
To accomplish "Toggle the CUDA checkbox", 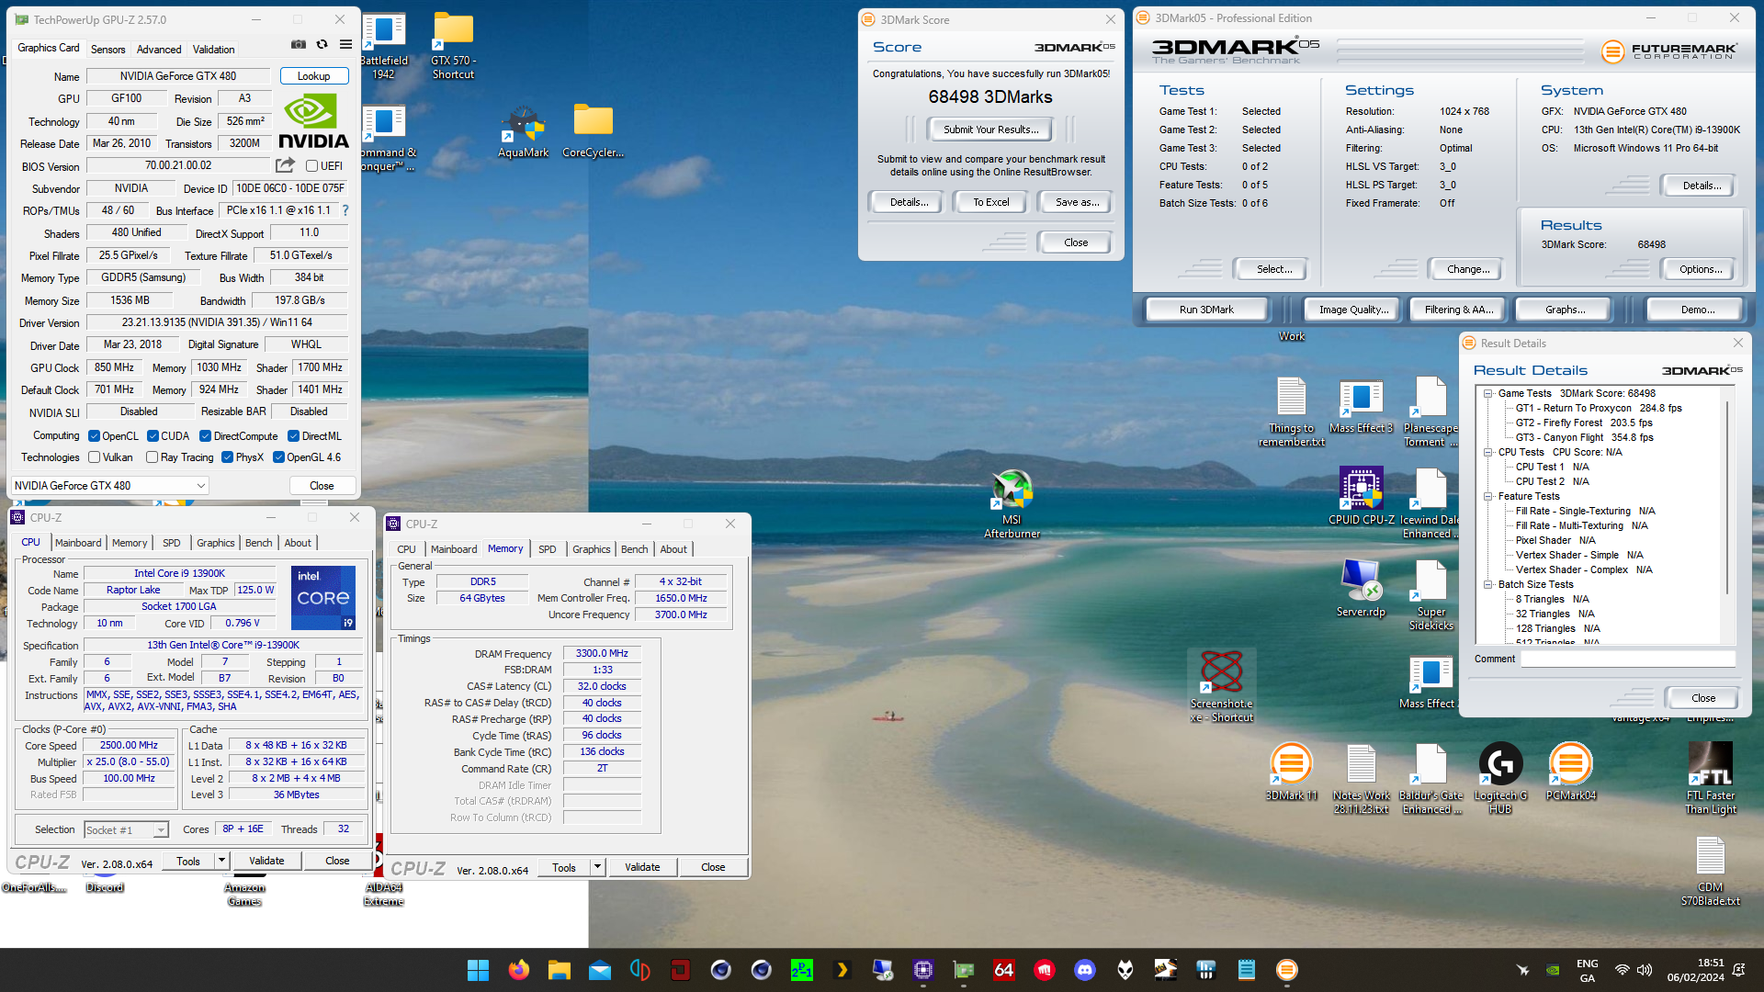I will (x=153, y=436).
